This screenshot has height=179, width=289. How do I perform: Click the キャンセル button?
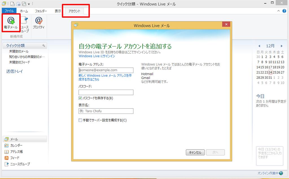195,152
